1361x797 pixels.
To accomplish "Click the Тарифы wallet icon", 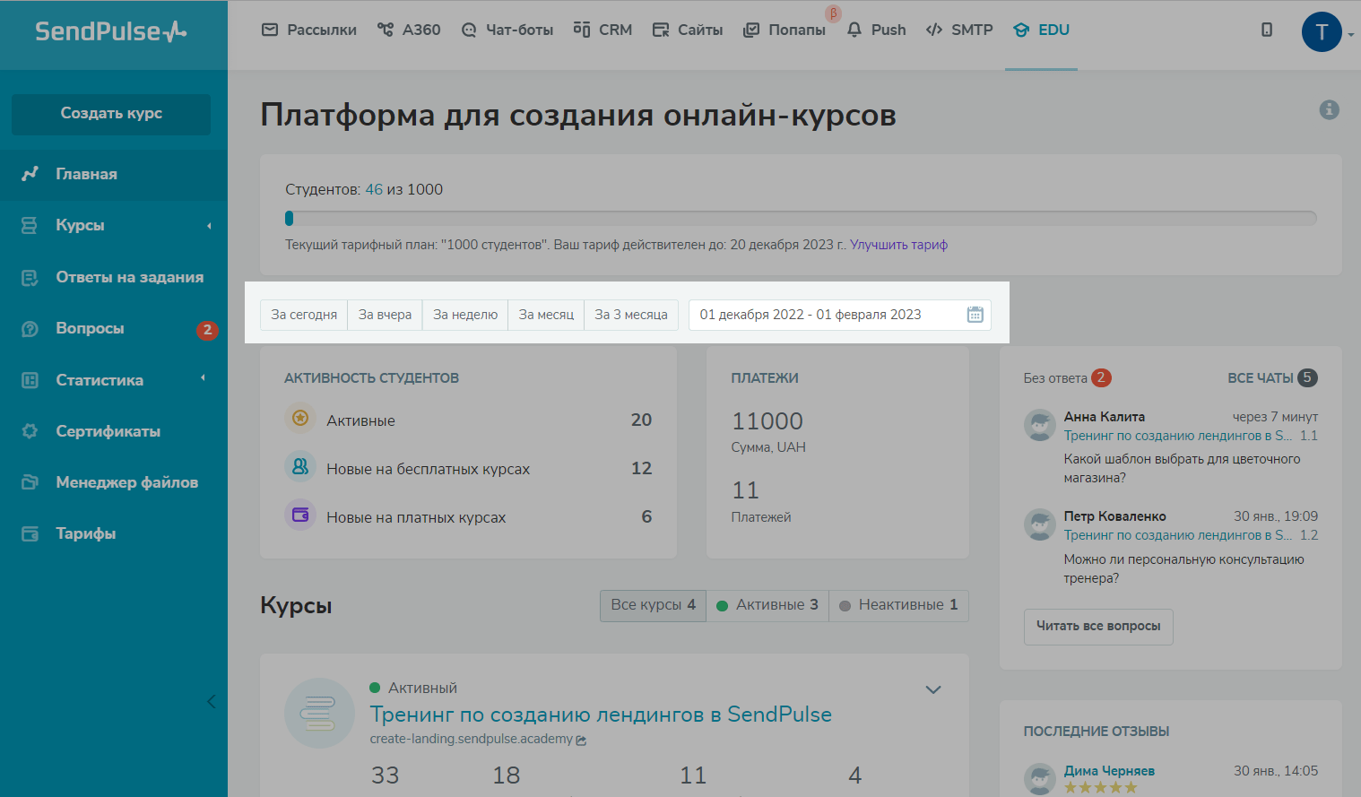I will point(30,533).
